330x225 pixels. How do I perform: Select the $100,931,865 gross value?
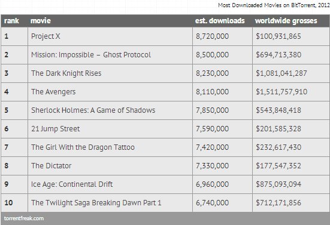click(278, 36)
